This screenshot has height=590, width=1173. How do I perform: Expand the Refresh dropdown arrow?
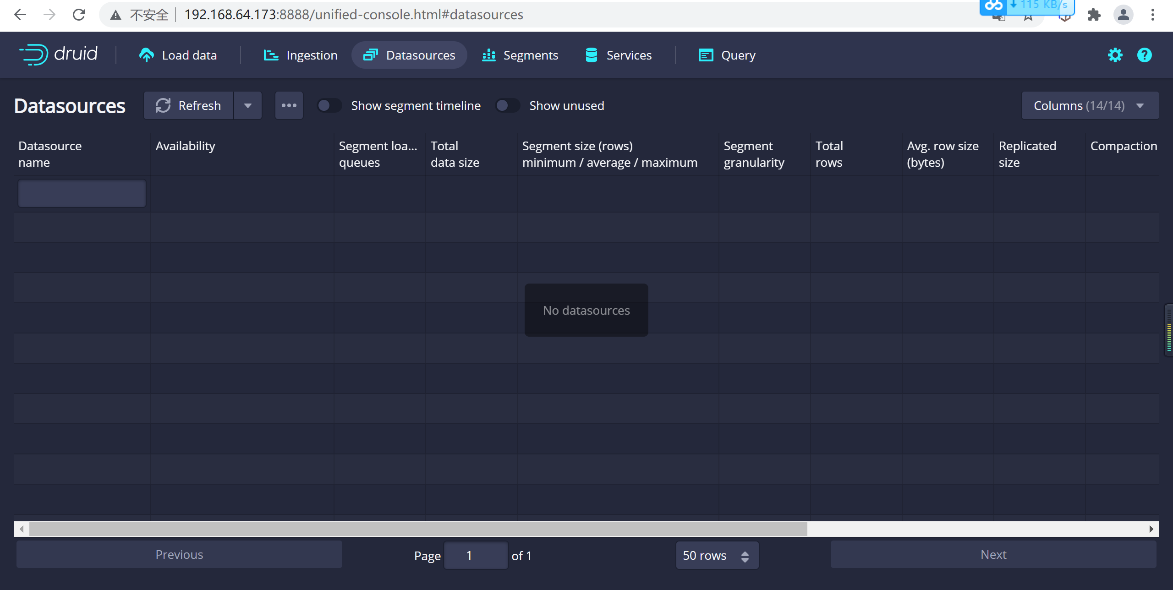click(x=247, y=105)
